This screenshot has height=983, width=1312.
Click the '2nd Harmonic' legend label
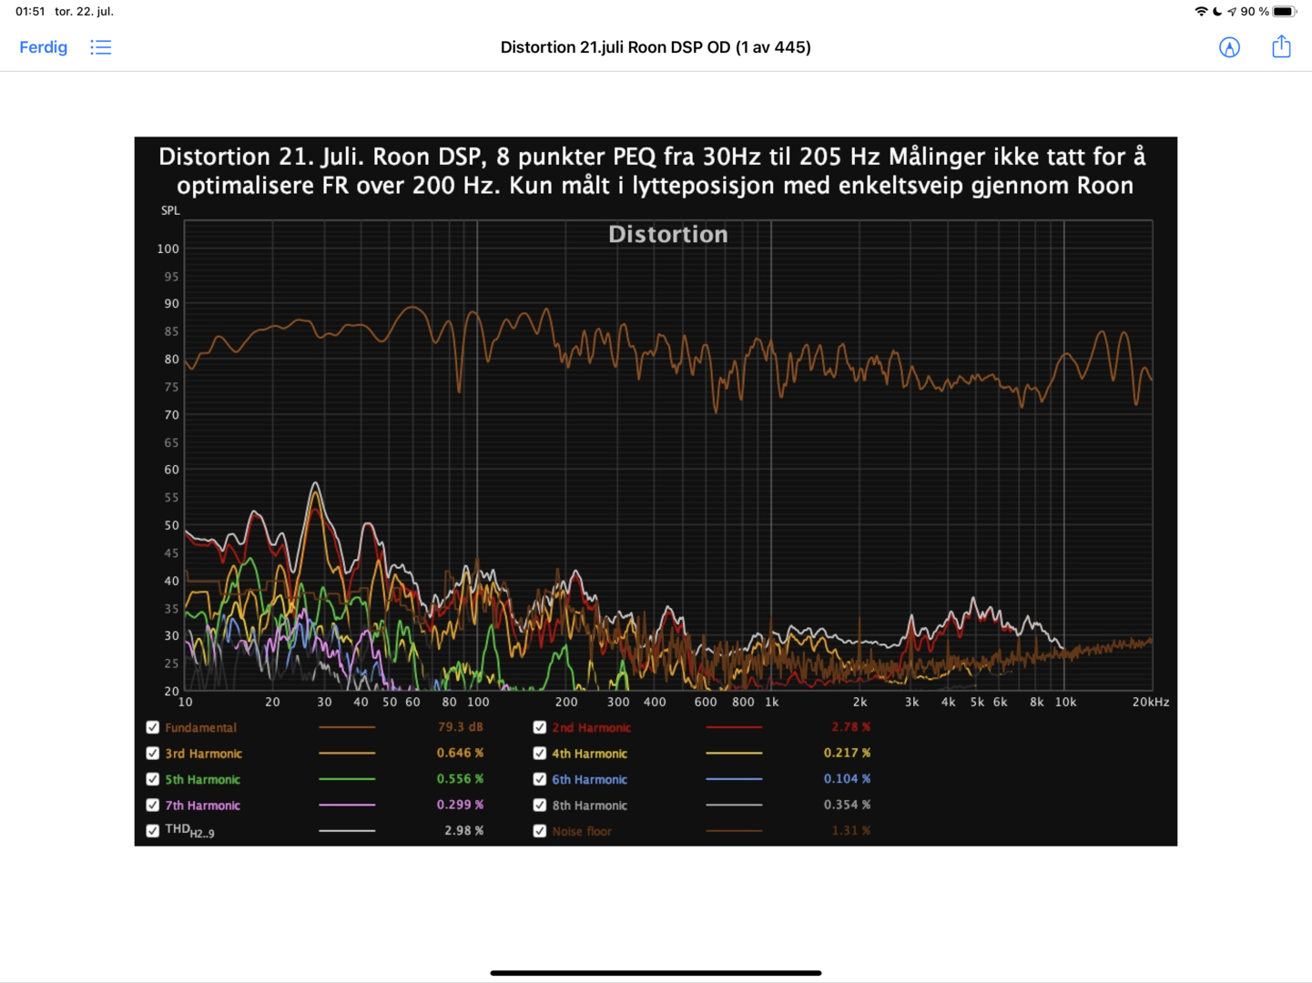pos(591,728)
